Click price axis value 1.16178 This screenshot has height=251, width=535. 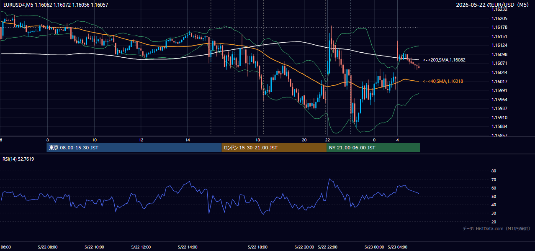tap(499, 27)
